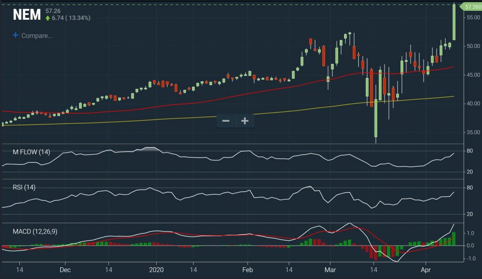Click the NEM ticker symbol
Viewport: 482px width, 279px height.
27,15
